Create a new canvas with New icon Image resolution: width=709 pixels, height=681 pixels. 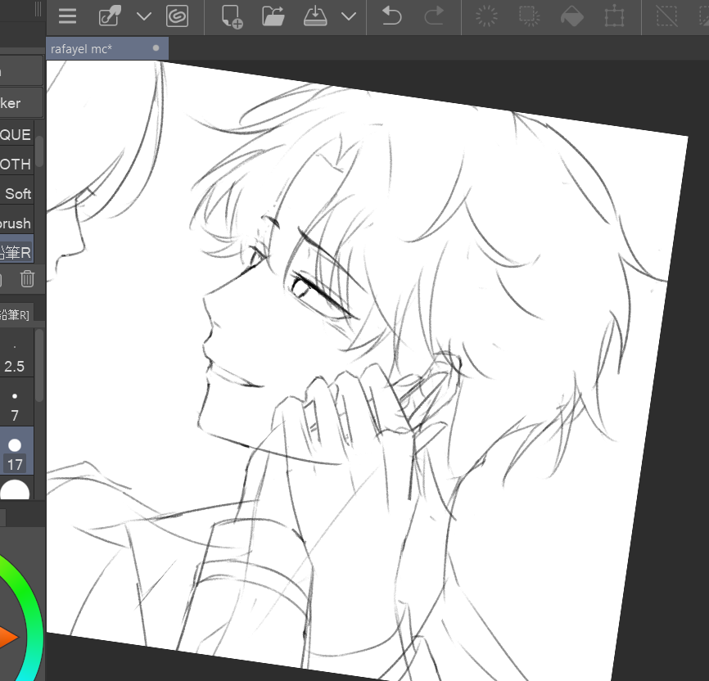tap(232, 16)
